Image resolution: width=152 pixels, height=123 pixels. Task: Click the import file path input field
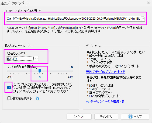(74, 19)
